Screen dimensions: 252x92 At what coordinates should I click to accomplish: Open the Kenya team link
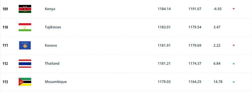[50, 9]
